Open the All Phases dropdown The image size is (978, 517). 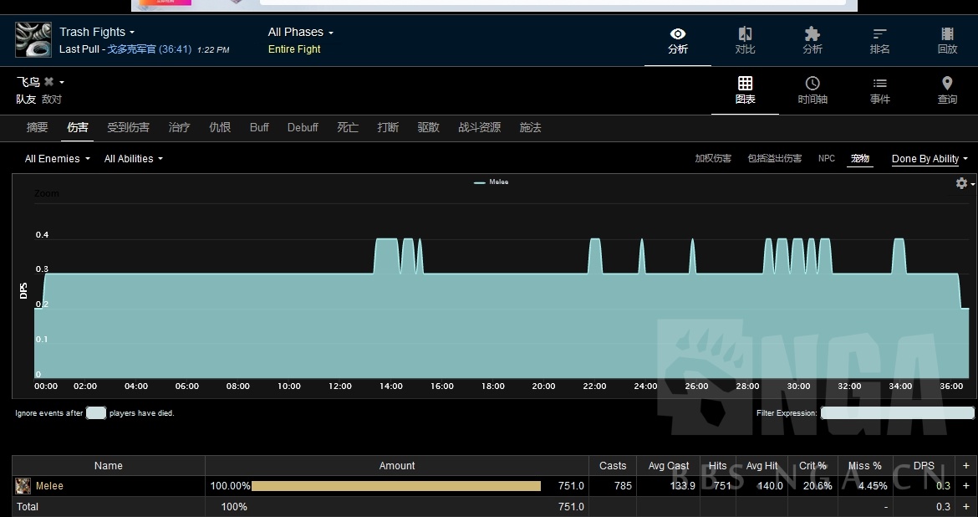click(x=300, y=32)
